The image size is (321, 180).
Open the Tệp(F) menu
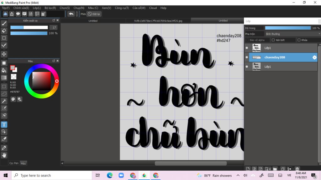point(6,8)
